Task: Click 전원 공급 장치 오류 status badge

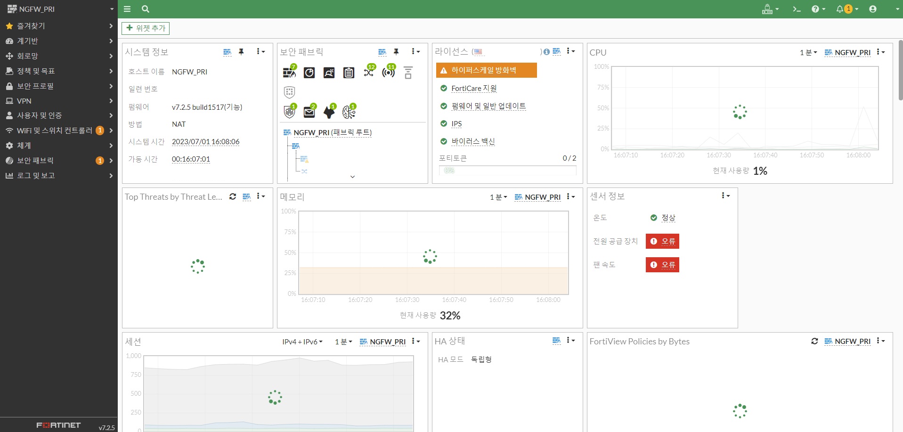Action: click(x=662, y=241)
